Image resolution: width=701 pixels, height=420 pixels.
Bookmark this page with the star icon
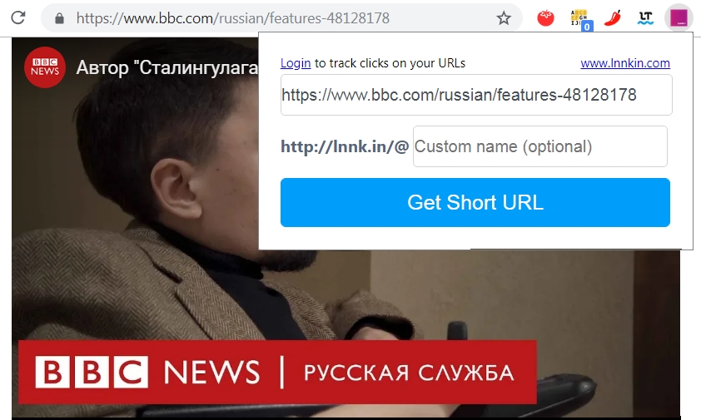click(x=504, y=18)
